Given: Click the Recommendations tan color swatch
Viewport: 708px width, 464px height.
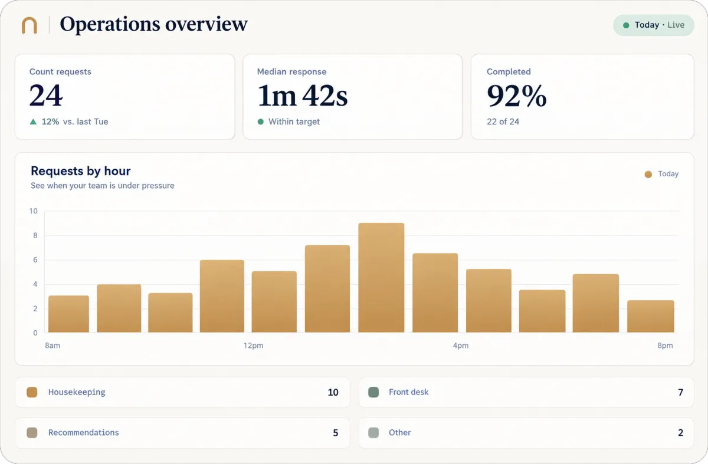Looking at the screenshot, I should (32, 433).
